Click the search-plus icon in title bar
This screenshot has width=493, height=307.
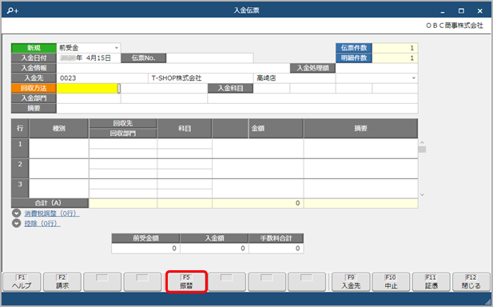coord(13,10)
